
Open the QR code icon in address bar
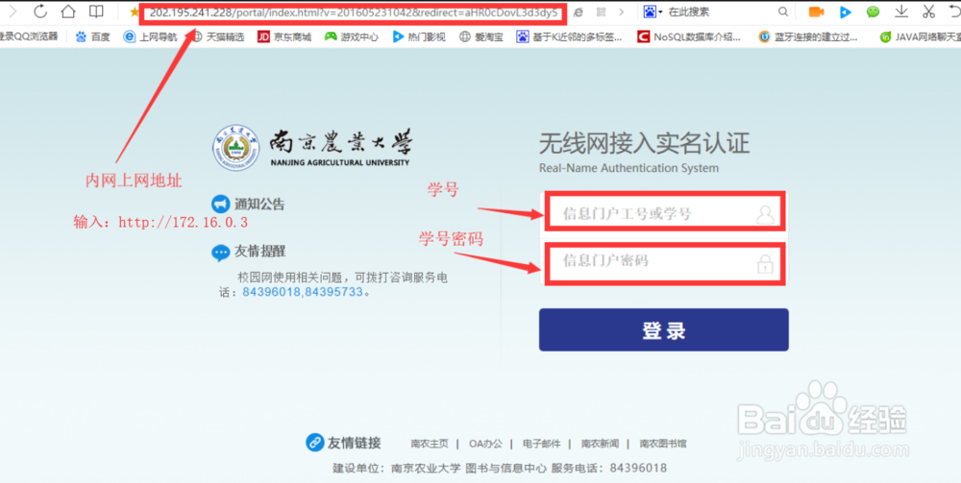coord(602,12)
